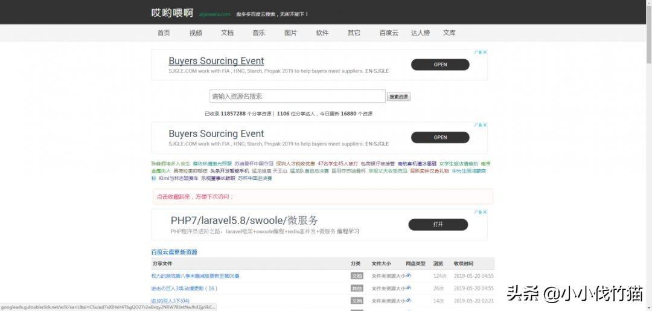Viewport: 652px width, 311px height.
Task: Close the first Buyers Sourcing Event ad
Action: pyautogui.click(x=484, y=53)
